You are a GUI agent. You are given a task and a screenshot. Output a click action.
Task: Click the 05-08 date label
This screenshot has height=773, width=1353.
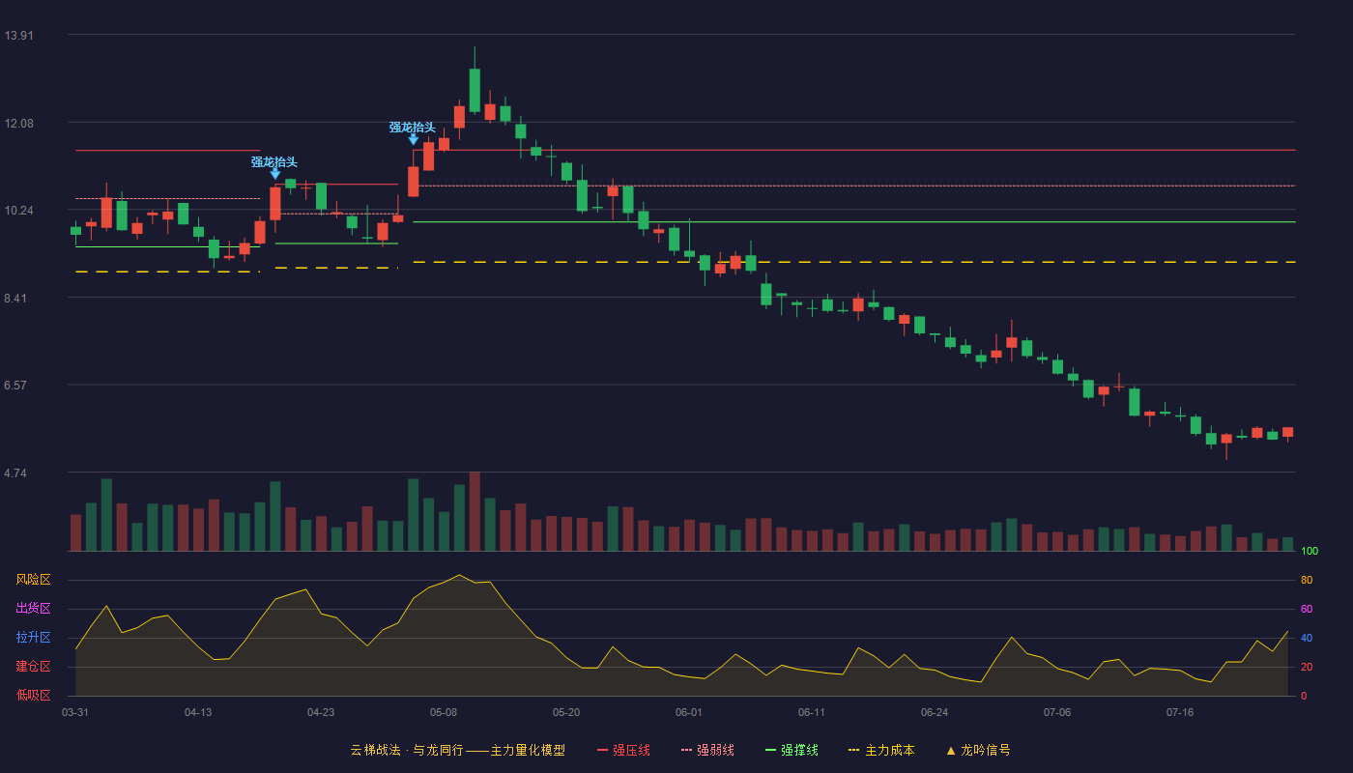point(444,712)
